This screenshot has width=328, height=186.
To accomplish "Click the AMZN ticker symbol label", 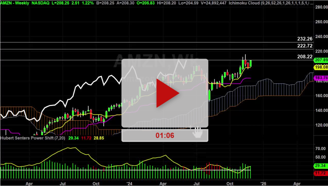I will click(x=5, y=3).
